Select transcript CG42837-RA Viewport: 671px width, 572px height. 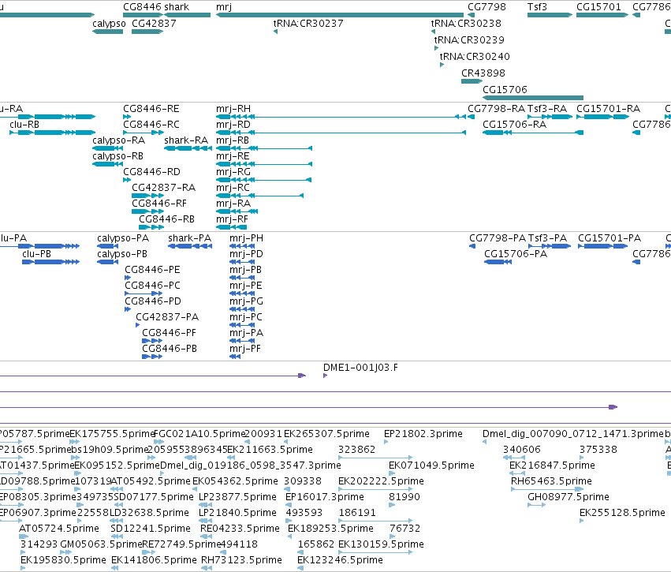[147, 196]
